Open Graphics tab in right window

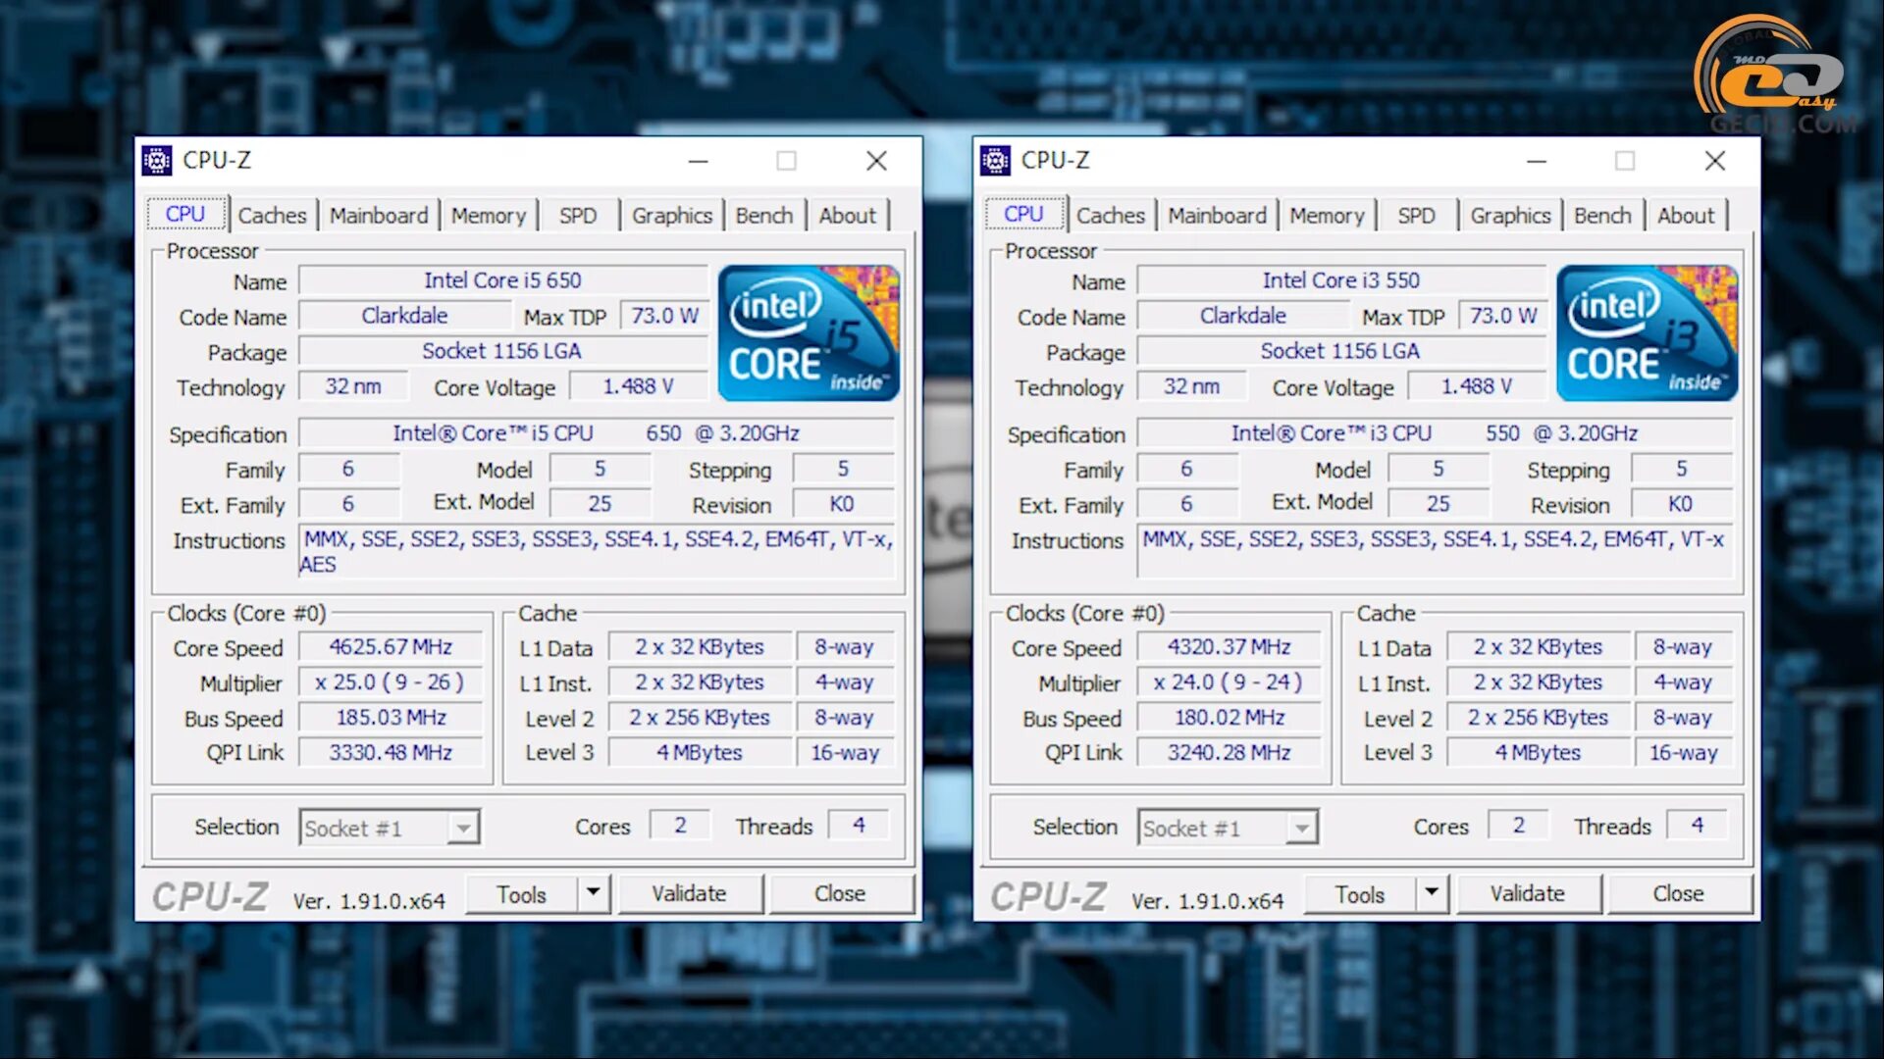1510,216
